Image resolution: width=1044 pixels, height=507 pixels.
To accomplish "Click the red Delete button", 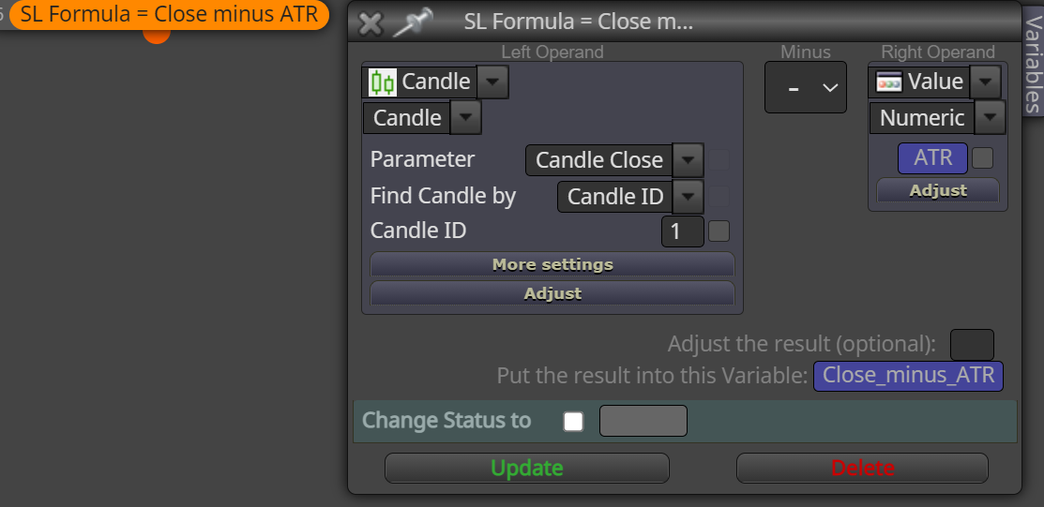I will pyautogui.click(x=862, y=468).
